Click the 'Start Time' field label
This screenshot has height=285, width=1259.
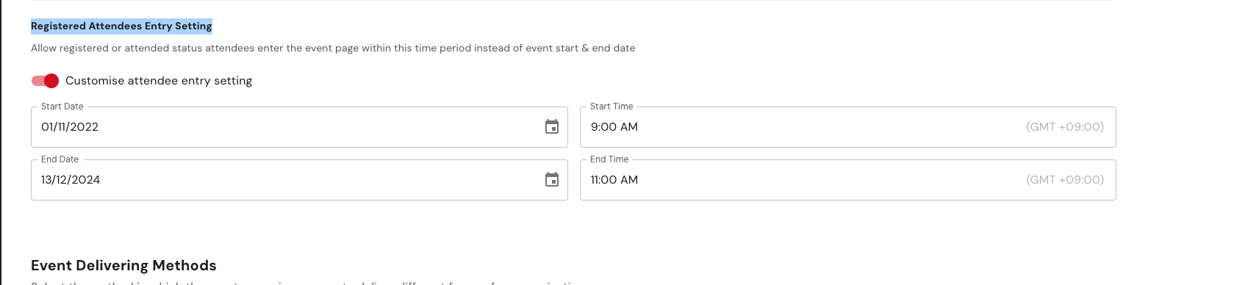click(611, 107)
